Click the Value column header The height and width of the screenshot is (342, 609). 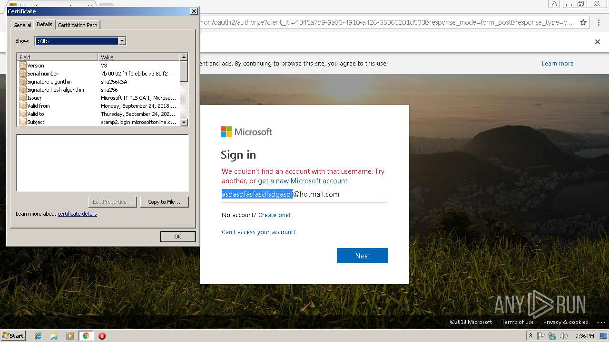pos(139,57)
